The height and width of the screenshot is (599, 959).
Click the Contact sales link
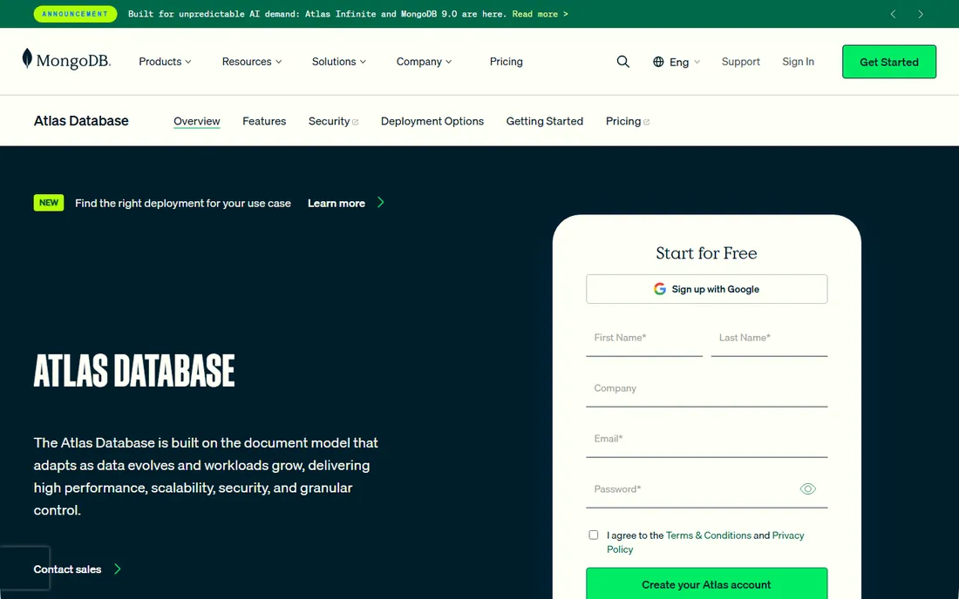pos(67,569)
